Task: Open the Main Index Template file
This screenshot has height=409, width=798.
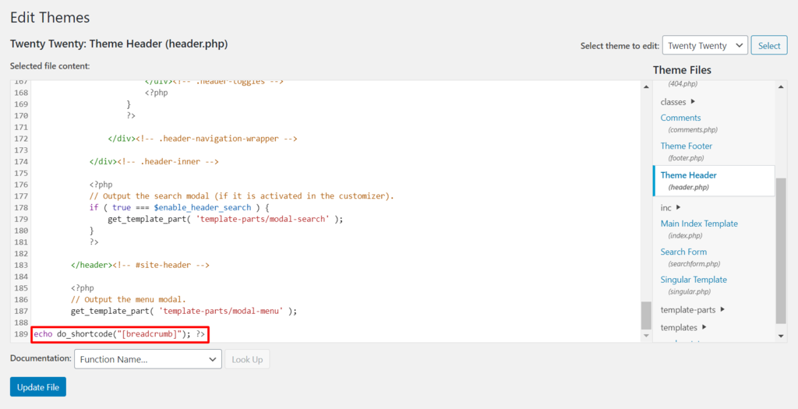Action: tap(698, 224)
